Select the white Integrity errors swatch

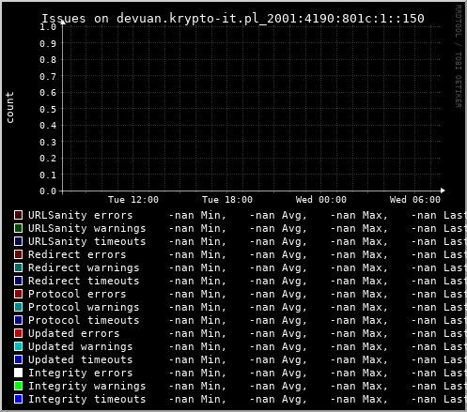point(19,373)
